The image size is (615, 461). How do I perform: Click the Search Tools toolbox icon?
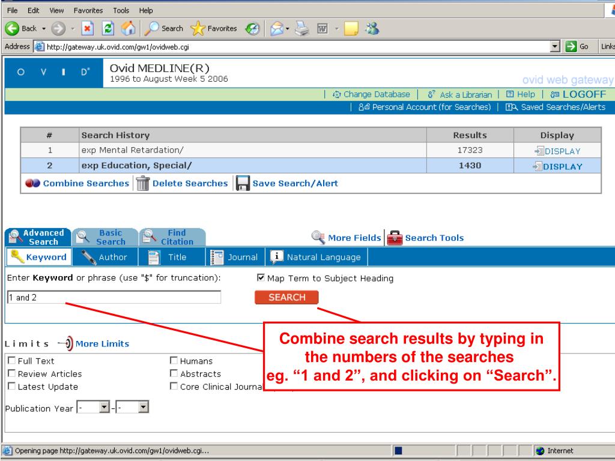(x=395, y=238)
